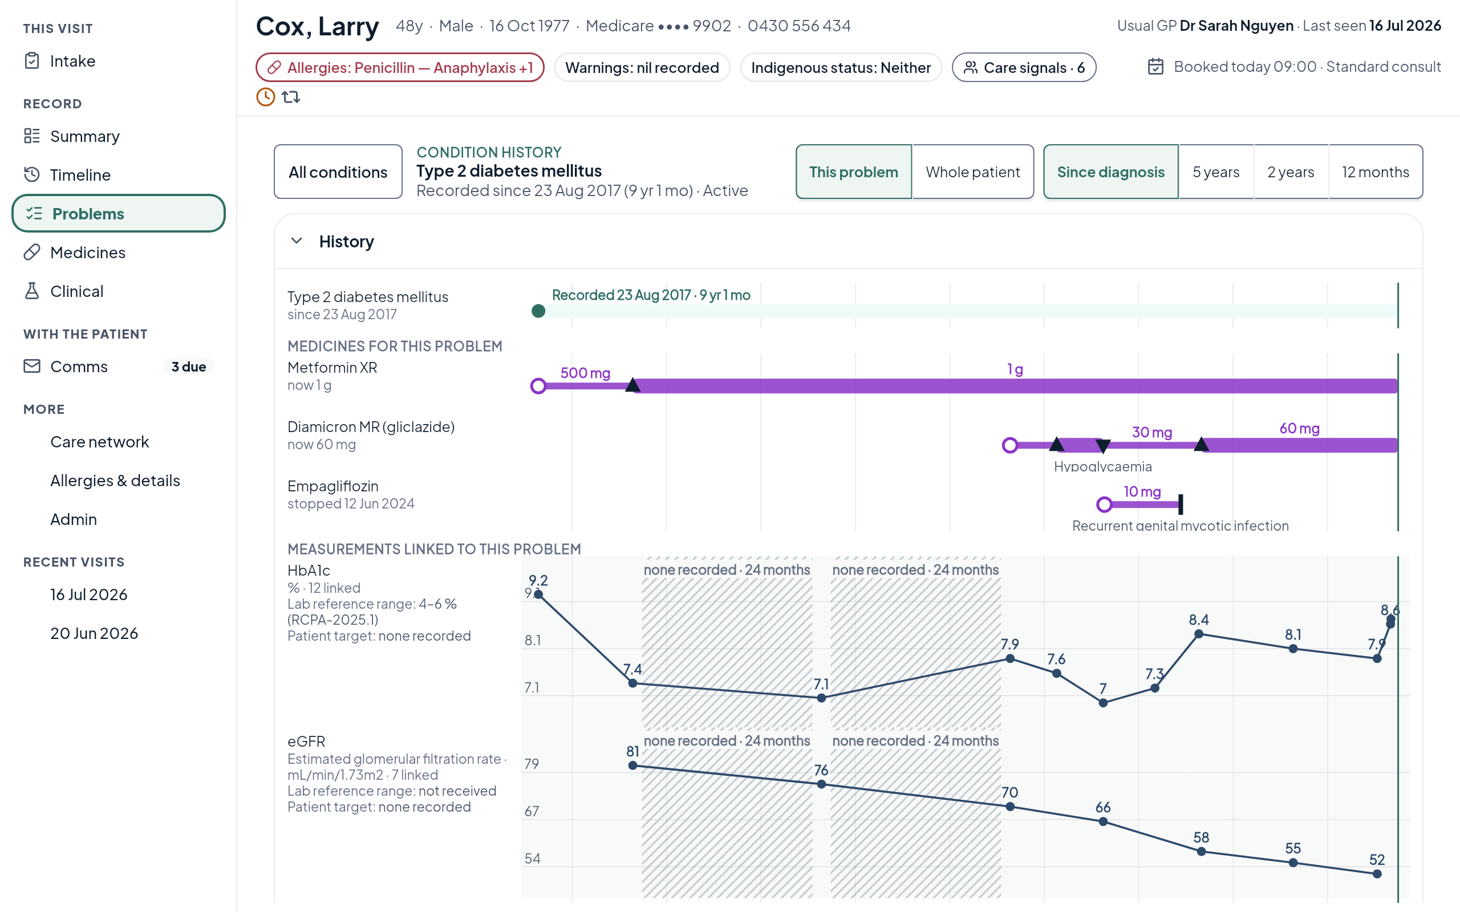Open recent visit 20 Jun 2026

94,633
